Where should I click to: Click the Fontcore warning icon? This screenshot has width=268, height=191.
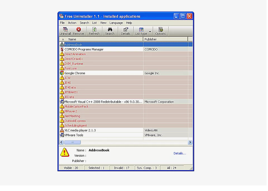[x=62, y=68]
